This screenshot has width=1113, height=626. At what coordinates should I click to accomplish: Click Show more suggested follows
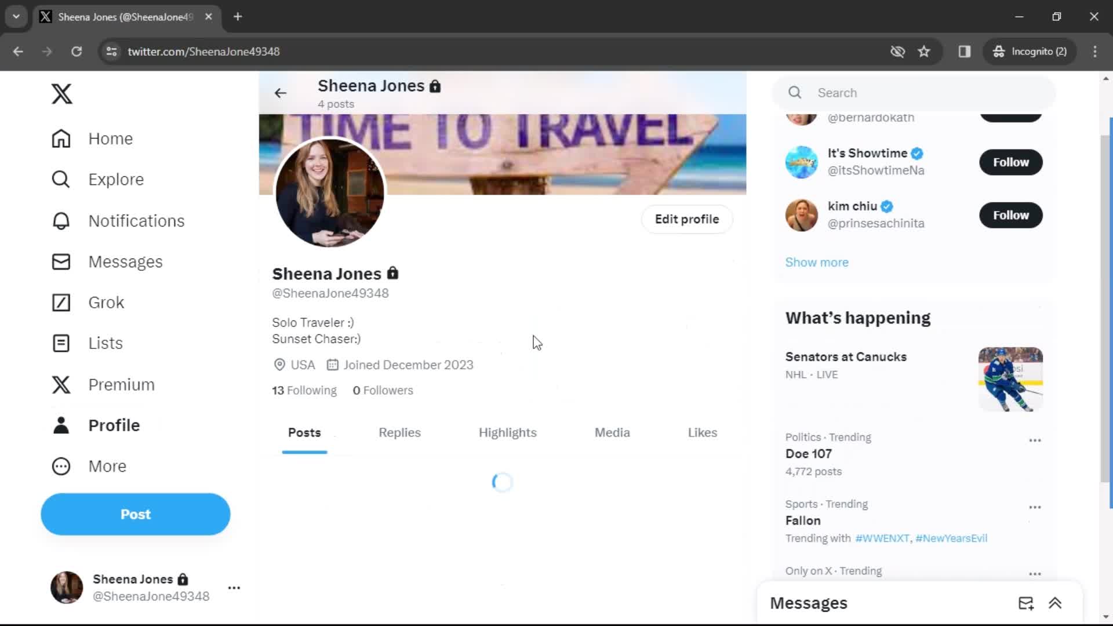(x=817, y=262)
